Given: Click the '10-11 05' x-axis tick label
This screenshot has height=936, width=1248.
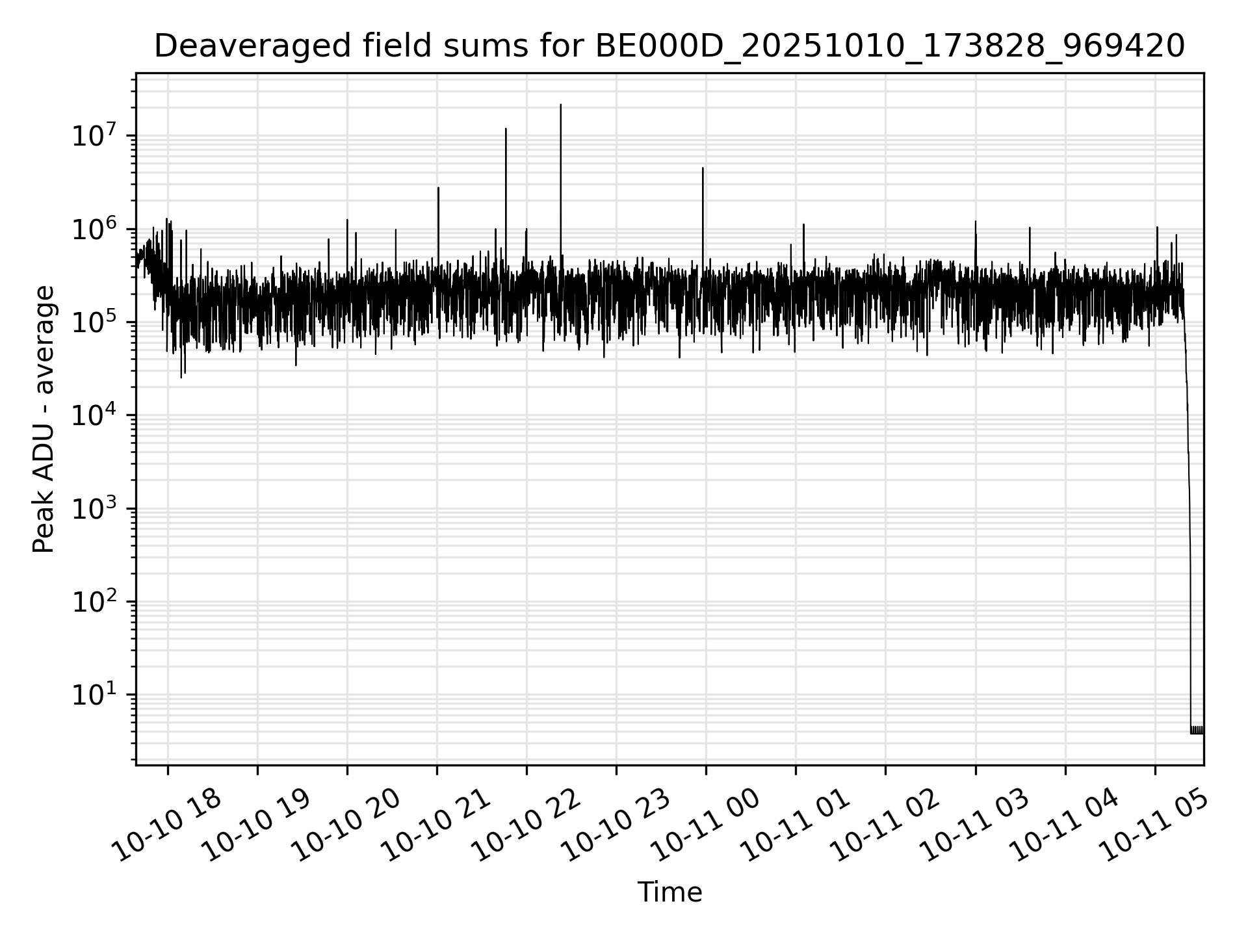Looking at the screenshot, I should click(x=1154, y=825).
